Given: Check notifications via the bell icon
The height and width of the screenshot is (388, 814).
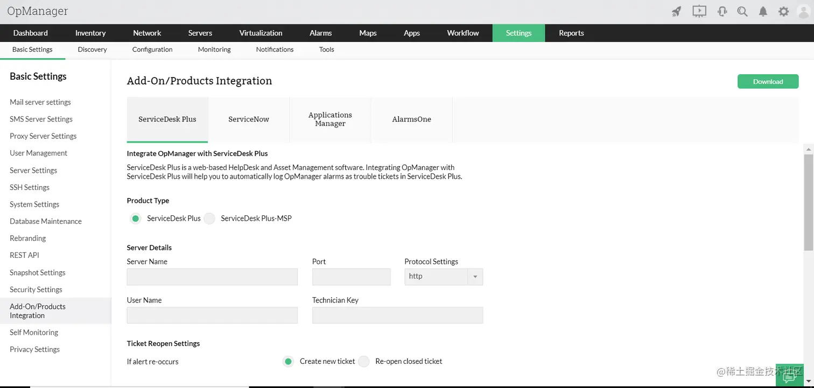Looking at the screenshot, I should click(763, 11).
